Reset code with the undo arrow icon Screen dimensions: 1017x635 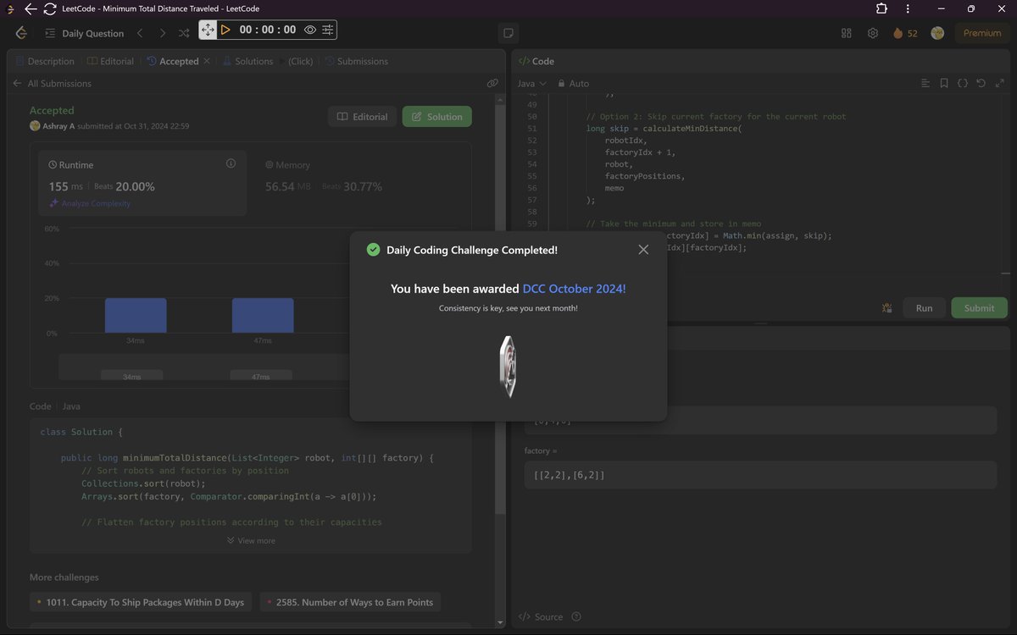(981, 84)
